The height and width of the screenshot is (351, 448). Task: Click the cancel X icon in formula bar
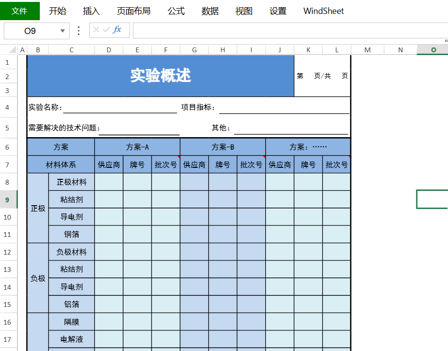point(96,30)
